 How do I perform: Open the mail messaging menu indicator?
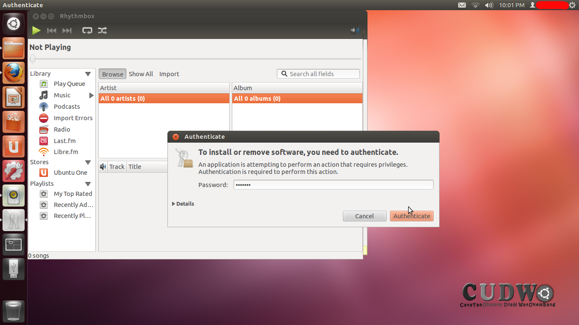[x=462, y=5]
